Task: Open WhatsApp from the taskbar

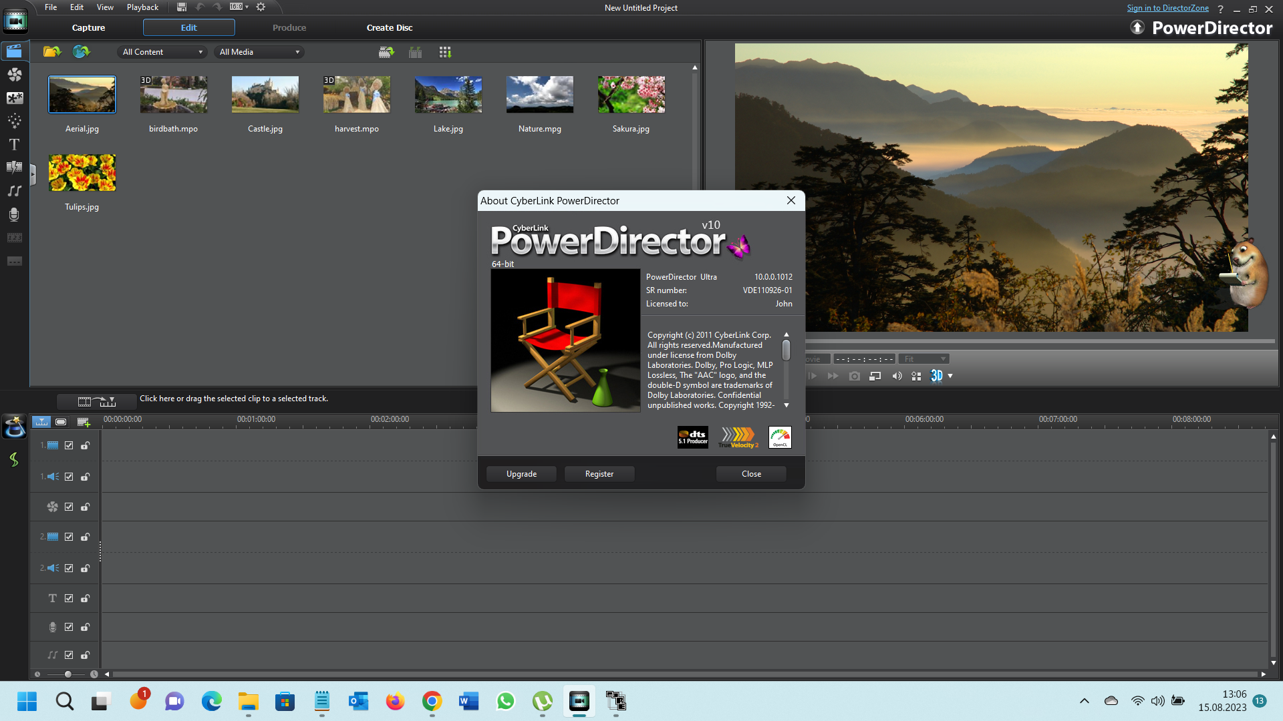Action: pyautogui.click(x=505, y=701)
